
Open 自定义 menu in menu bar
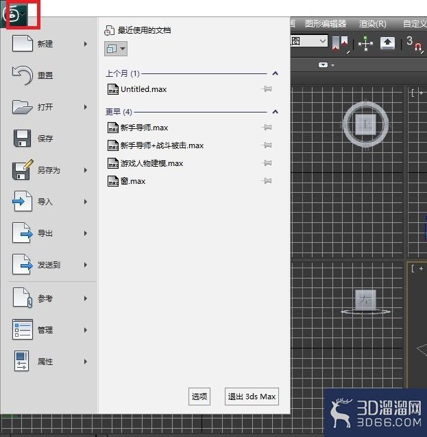415,24
